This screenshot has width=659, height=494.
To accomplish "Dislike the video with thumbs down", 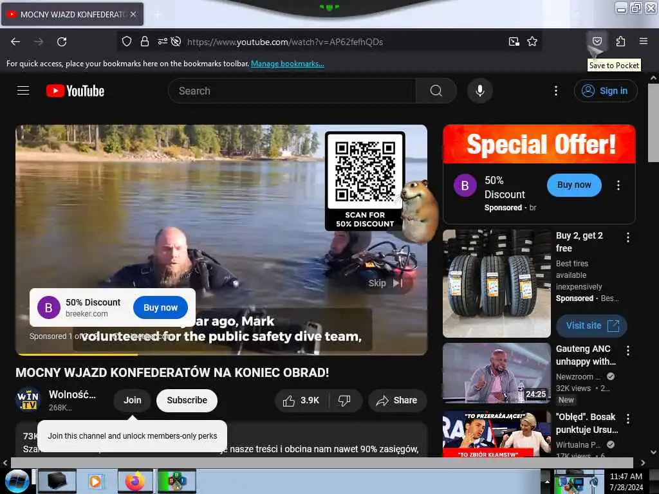I will pyautogui.click(x=345, y=400).
